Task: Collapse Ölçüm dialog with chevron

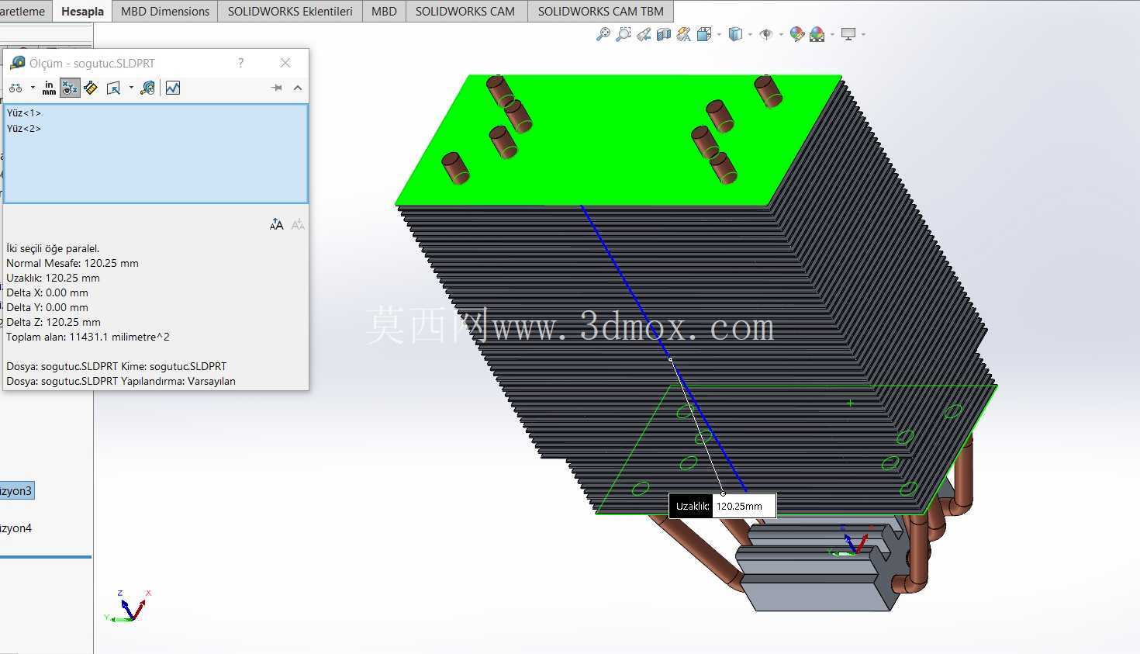Action: point(298,88)
